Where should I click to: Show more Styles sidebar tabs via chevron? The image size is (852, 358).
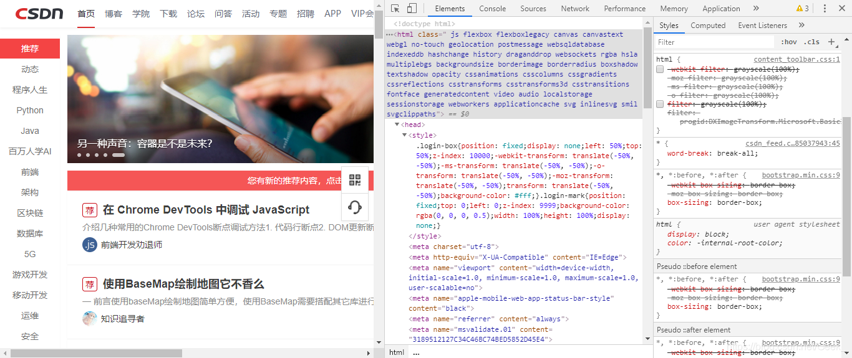coord(801,26)
